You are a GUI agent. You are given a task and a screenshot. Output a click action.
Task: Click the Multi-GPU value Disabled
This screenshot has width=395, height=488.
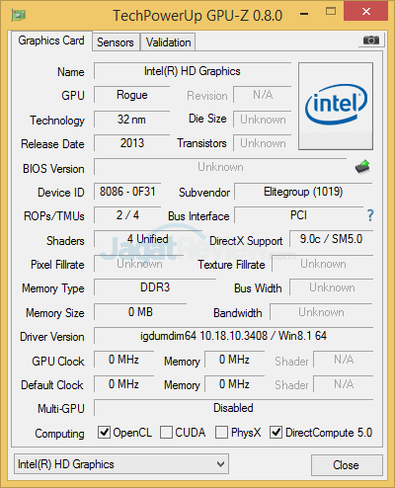click(233, 408)
